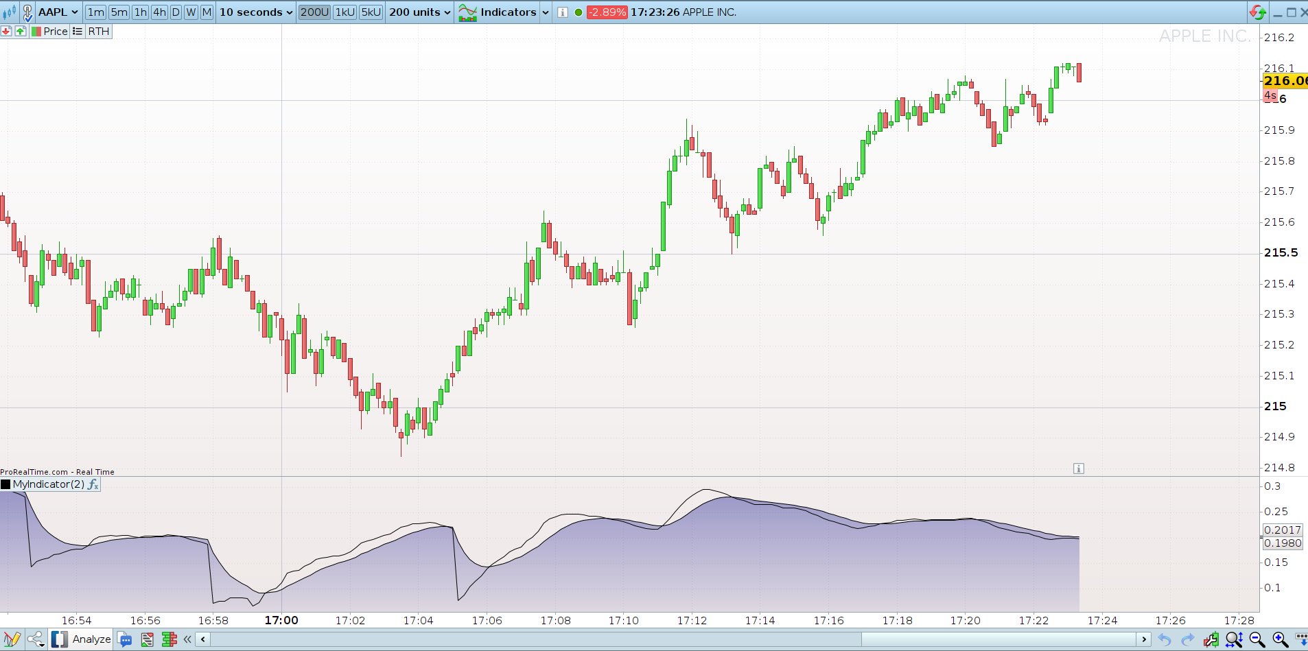Expand the Indicators dropdown arrow
Viewport: 1308px width, 651px height.
tap(546, 12)
